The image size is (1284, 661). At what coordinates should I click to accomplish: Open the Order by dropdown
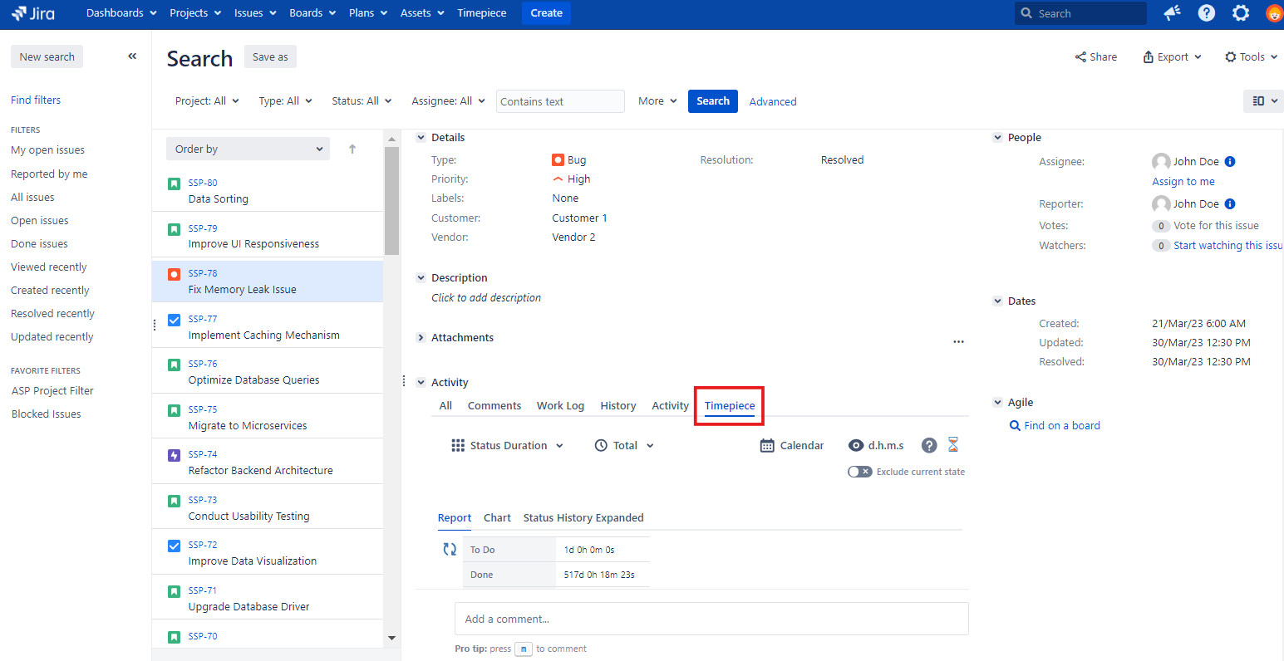coord(248,149)
